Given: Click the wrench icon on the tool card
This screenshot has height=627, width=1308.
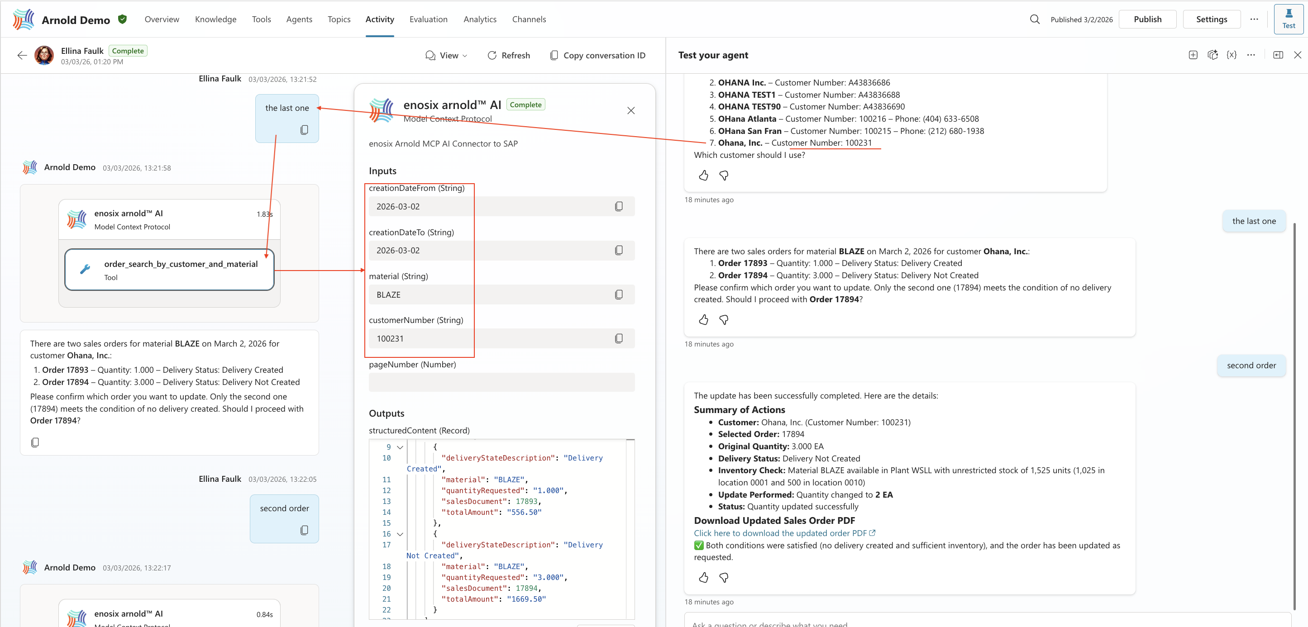Looking at the screenshot, I should click(85, 270).
